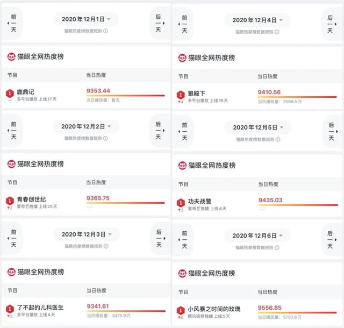This screenshot has height=328, width=344.
Task: Click the 狼殿下 program title
Action: (196, 94)
